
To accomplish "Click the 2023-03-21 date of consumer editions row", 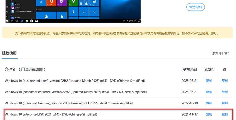I will (x=190, y=92).
